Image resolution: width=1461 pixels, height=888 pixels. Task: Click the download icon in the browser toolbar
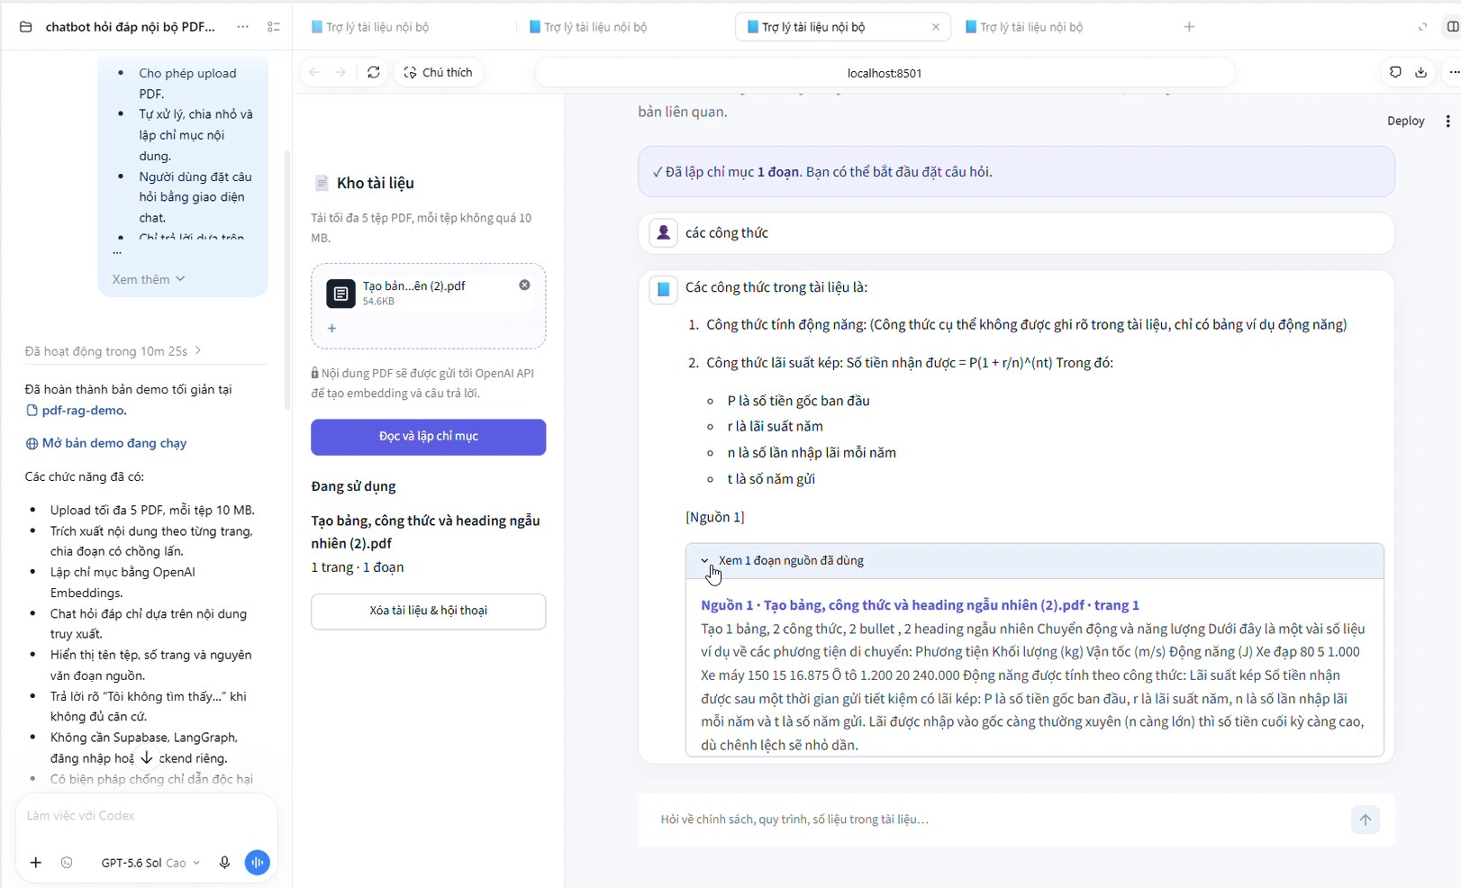tap(1420, 73)
